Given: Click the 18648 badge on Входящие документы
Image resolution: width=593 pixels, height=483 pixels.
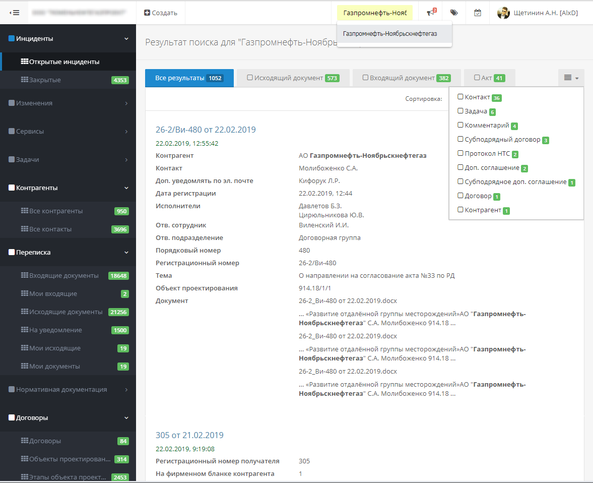Looking at the screenshot, I should click(x=118, y=276).
